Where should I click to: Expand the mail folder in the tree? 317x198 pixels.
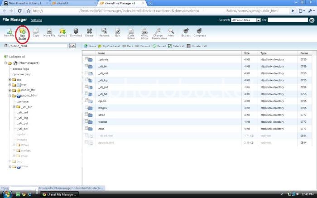[x=10, y=84]
